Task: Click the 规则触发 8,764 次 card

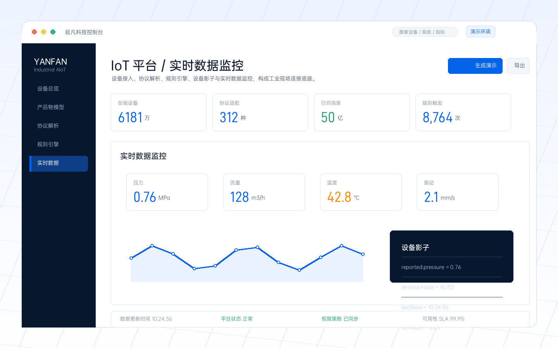Action: click(463, 112)
